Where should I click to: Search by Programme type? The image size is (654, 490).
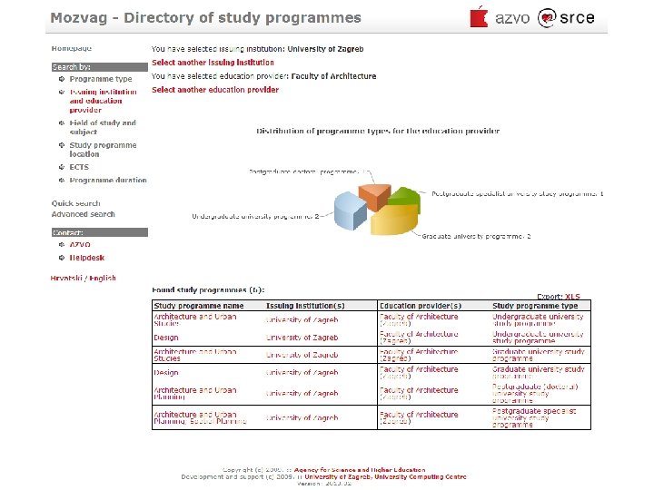point(101,79)
